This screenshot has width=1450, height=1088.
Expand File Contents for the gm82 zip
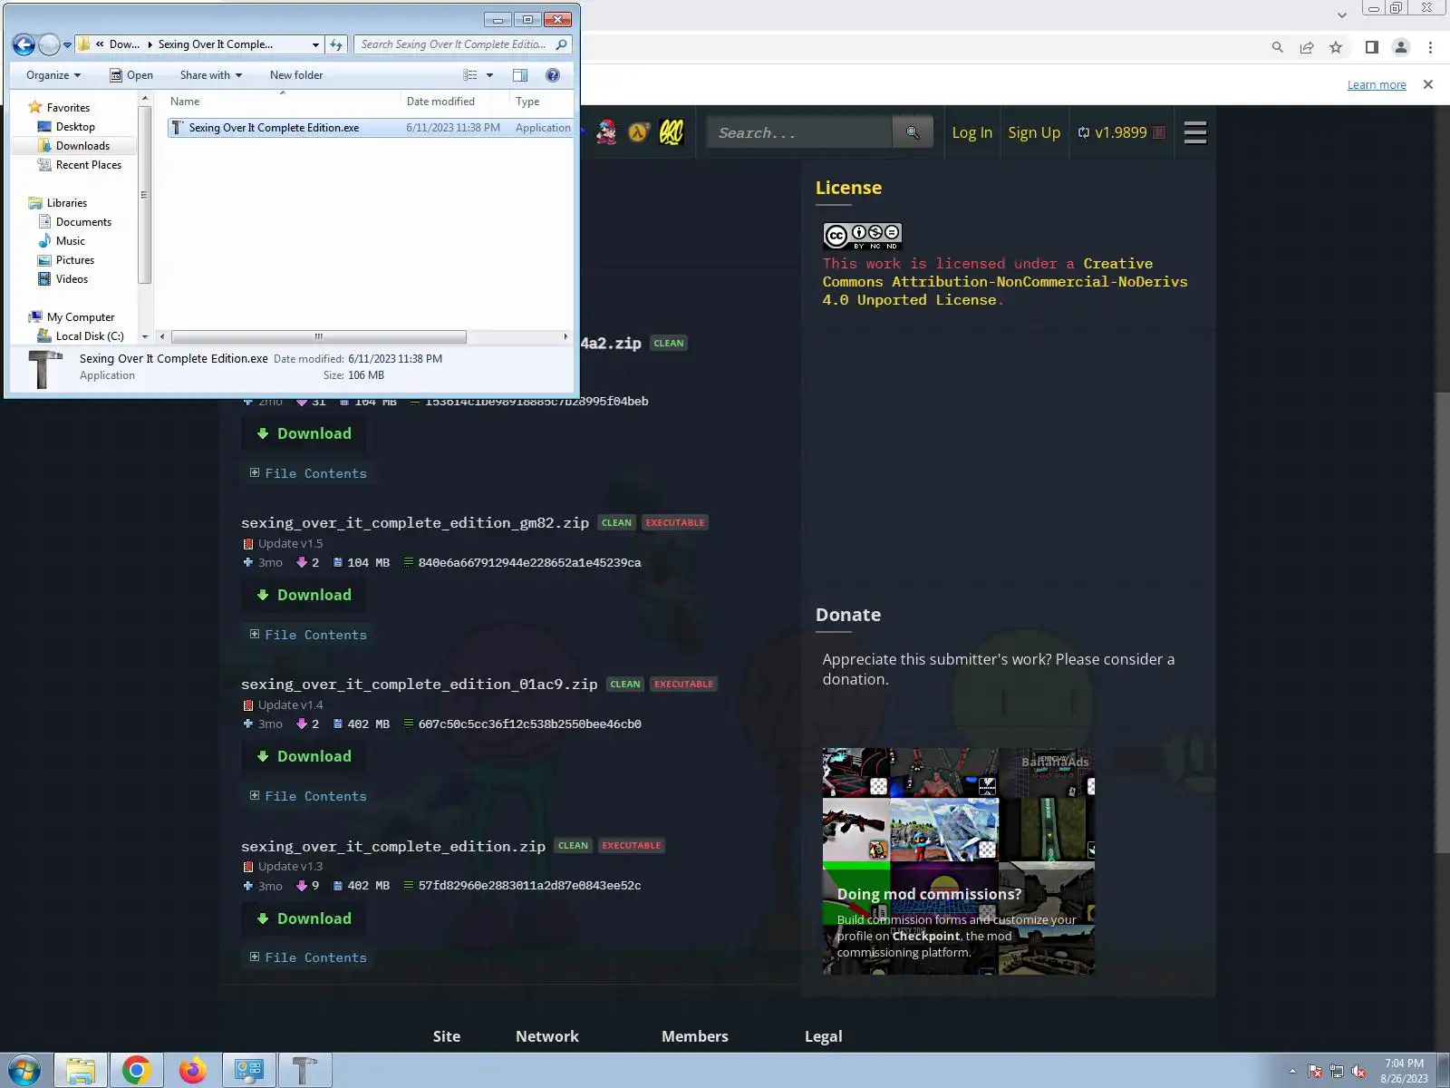pyautogui.click(x=309, y=635)
